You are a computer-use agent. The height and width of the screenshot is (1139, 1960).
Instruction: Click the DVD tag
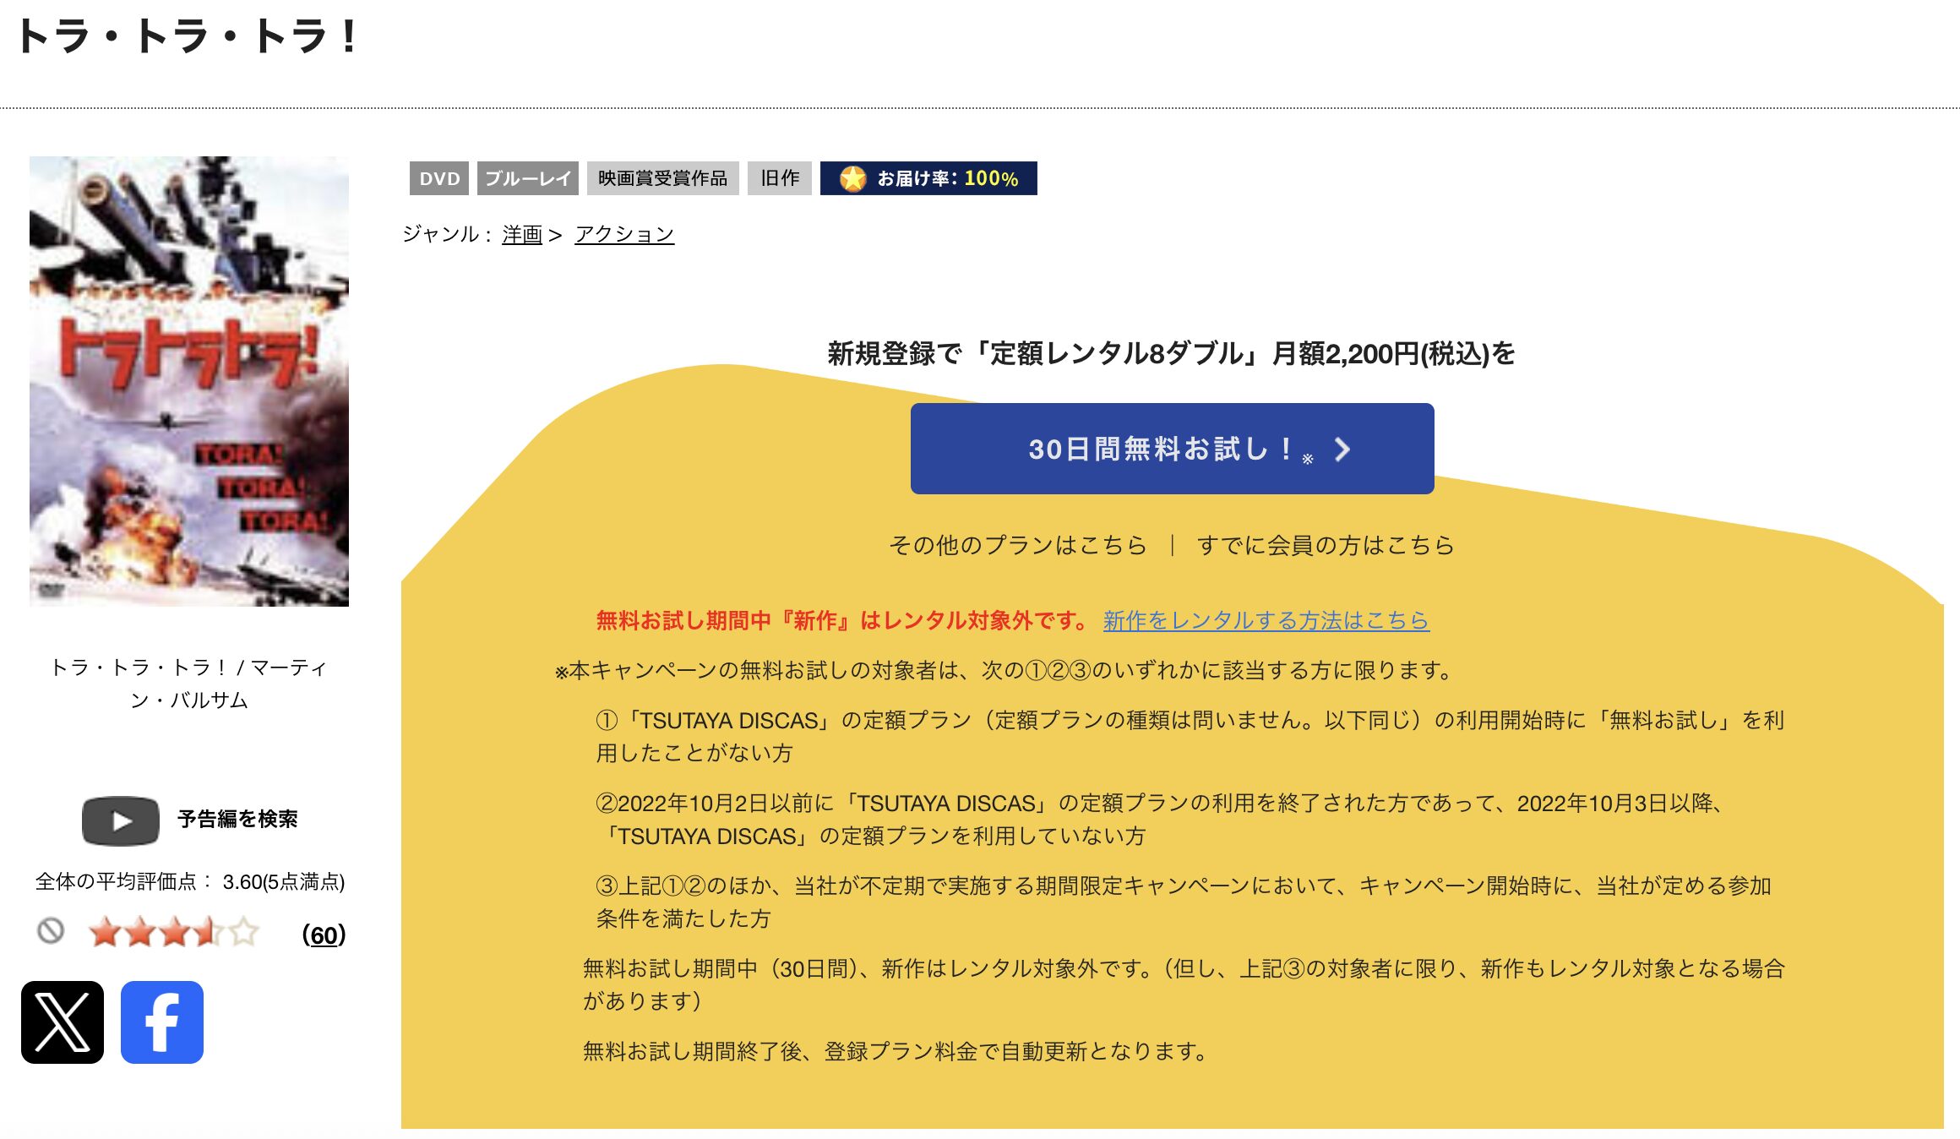tap(439, 178)
